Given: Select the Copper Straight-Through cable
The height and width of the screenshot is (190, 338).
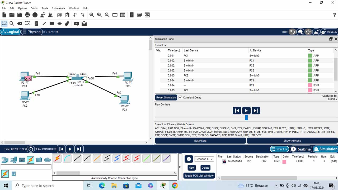Looking at the screenshot, I should click(x=77, y=158).
